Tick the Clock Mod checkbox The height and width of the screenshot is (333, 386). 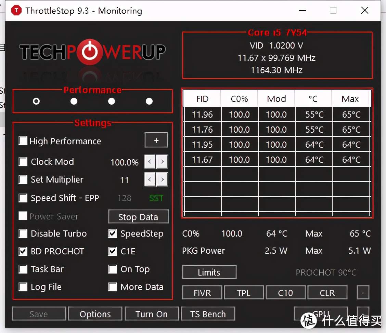(23, 162)
